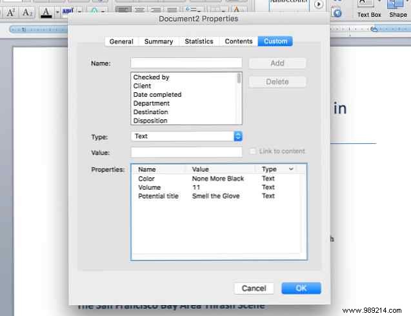Insert a Text Box from Word ribbon
Image resolution: width=411 pixels, height=316 pixels.
(x=369, y=9)
